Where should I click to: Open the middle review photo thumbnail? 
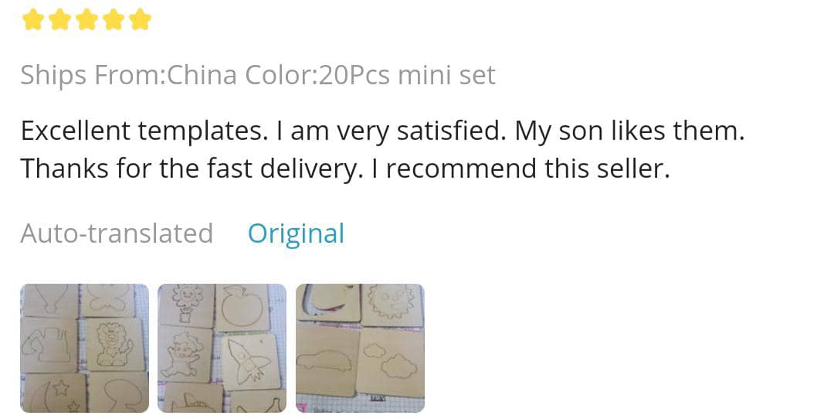coord(222,348)
